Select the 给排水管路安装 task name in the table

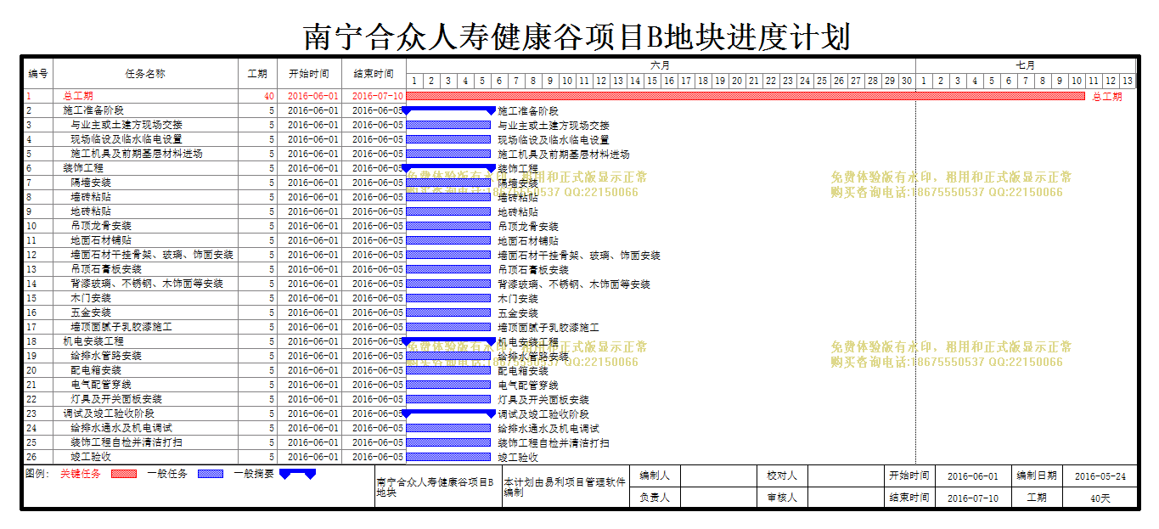point(106,356)
